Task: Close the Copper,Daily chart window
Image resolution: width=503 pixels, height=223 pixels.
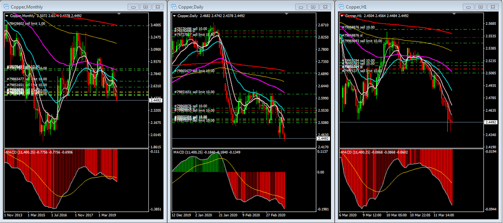Action: click(x=325, y=6)
